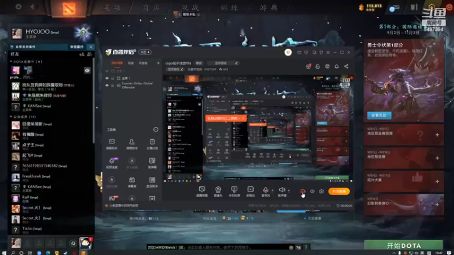Open the microphone tool with purple badge
The height and width of the screenshot is (255, 454).
click(111, 163)
